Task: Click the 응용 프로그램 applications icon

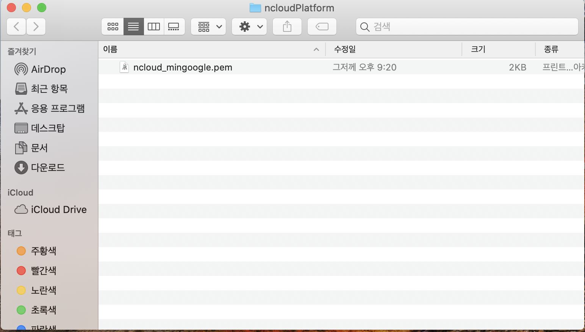Action: click(21, 108)
